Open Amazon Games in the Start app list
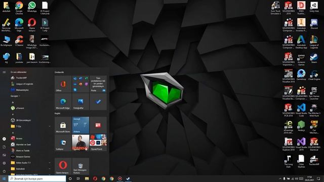 pos(30,157)
